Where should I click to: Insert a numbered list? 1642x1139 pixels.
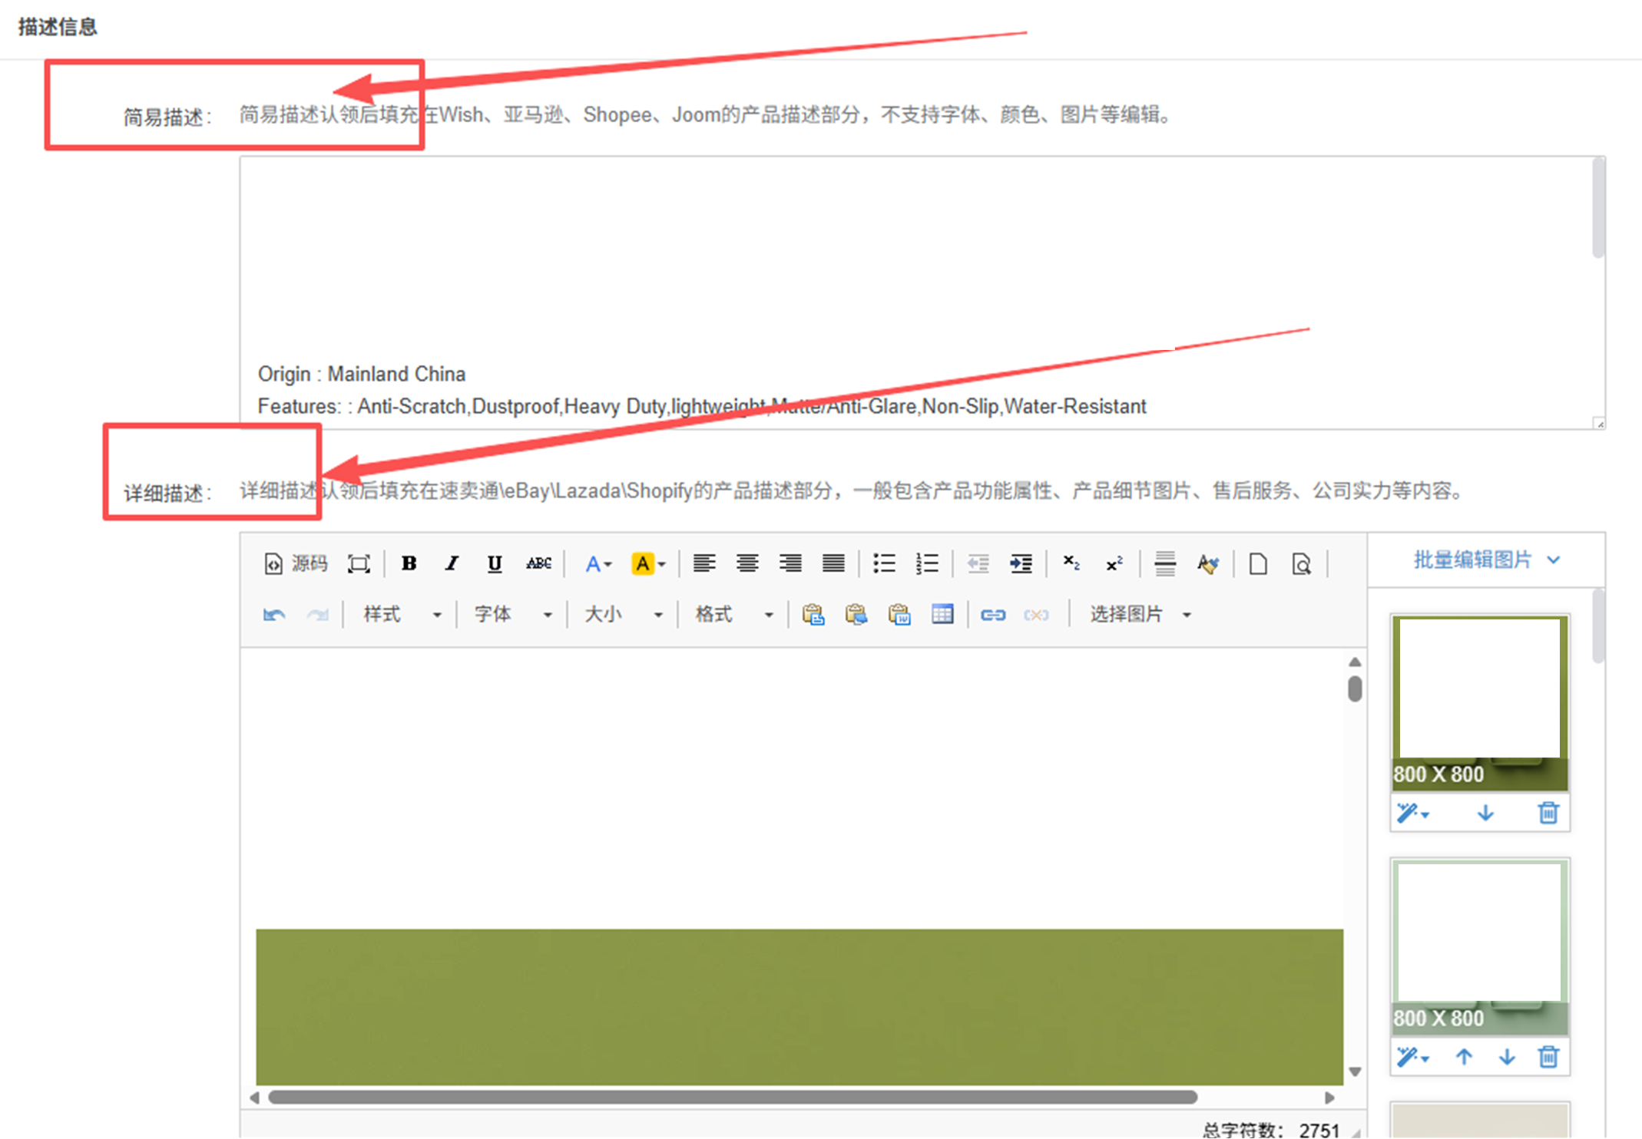[x=927, y=564]
